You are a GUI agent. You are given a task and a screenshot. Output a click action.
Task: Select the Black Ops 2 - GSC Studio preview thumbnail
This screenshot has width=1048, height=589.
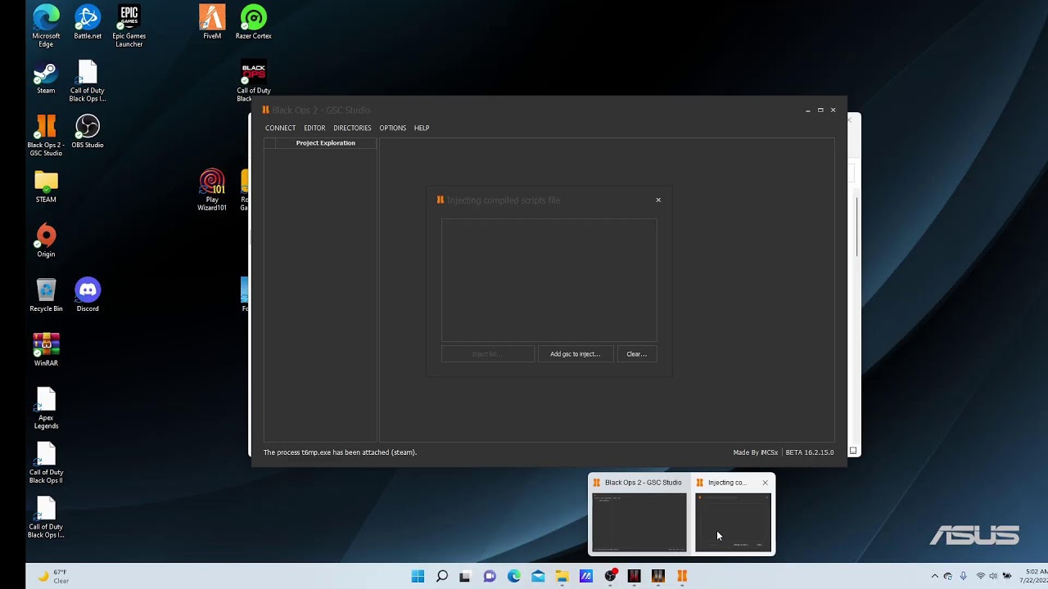point(639,515)
